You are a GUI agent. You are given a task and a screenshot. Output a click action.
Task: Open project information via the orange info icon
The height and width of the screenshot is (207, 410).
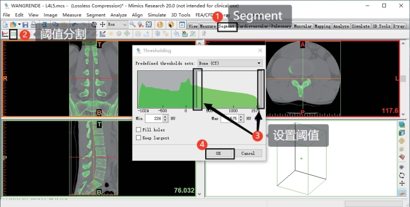pos(160,25)
